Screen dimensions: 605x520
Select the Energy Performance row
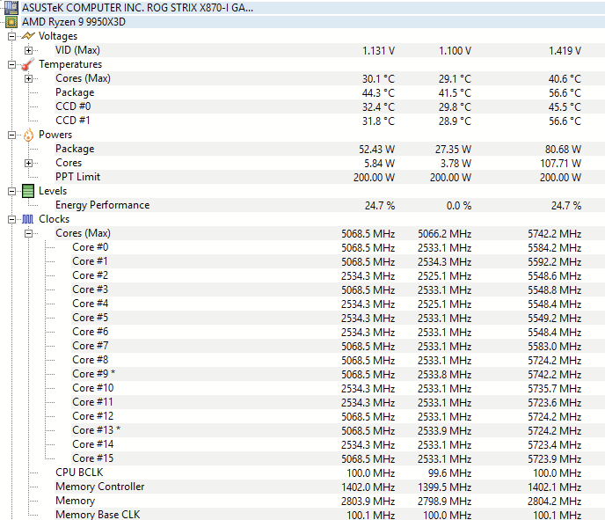coord(102,205)
